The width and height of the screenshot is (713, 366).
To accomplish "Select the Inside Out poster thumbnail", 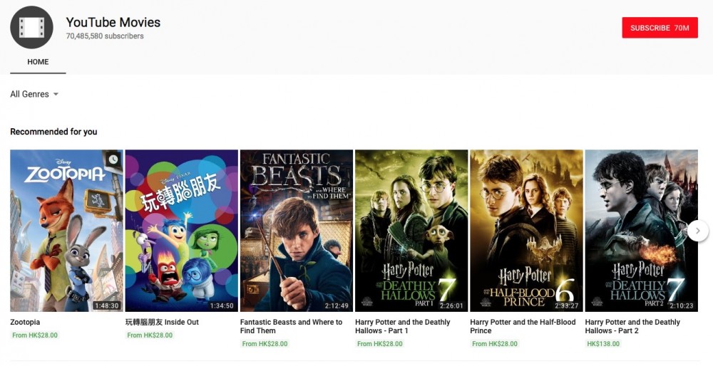I will 181,230.
